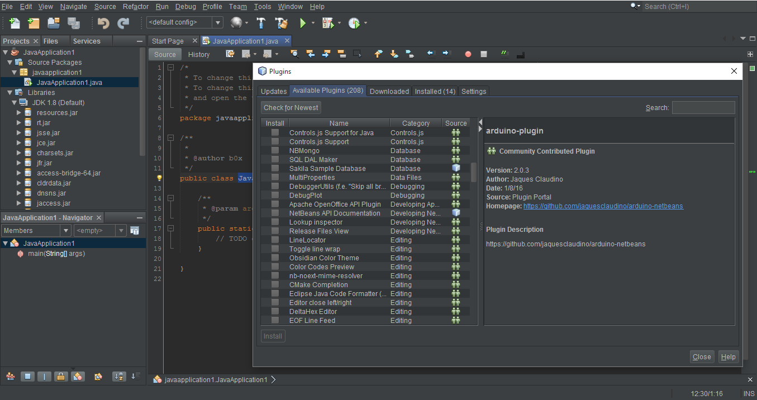Click the Shift Line Right icon
This screenshot has width=757, height=400.
[x=446, y=54]
